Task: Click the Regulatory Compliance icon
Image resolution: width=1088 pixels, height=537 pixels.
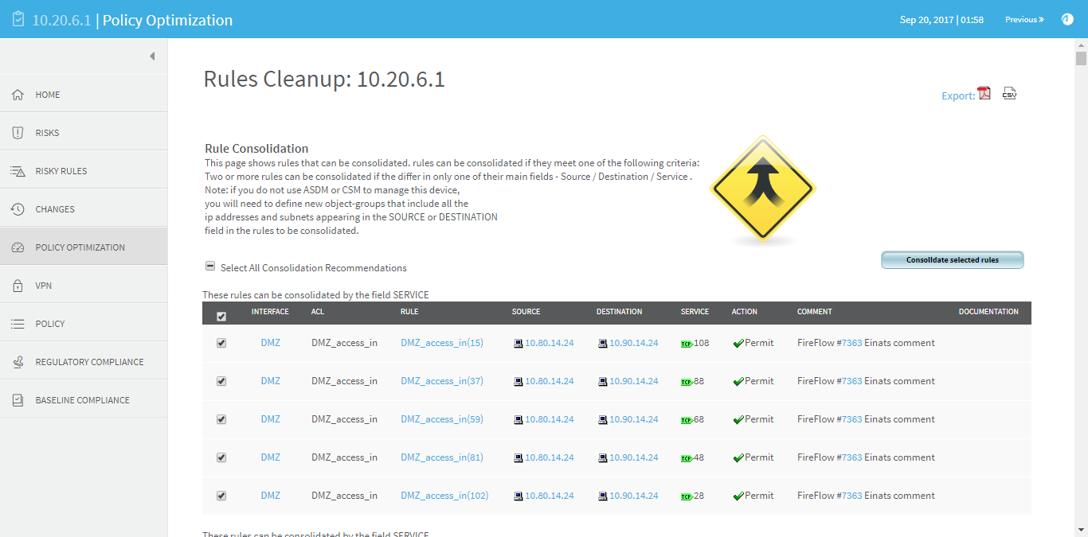Action: point(18,362)
